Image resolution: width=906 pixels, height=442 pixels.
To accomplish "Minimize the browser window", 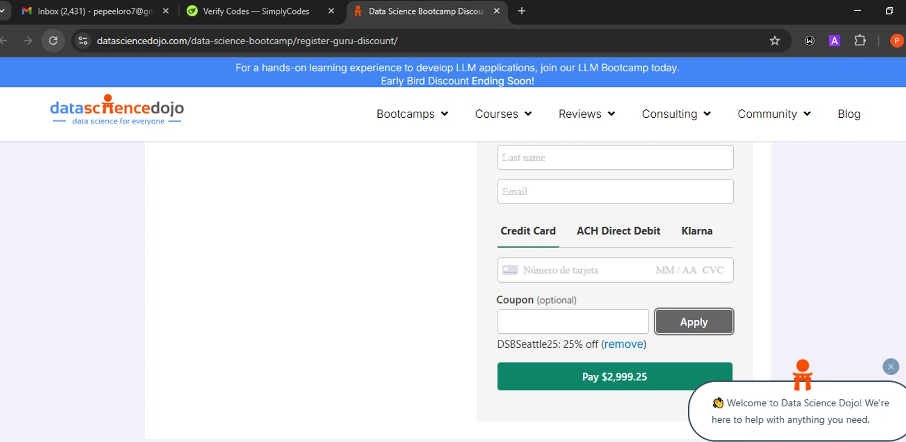I will click(858, 11).
